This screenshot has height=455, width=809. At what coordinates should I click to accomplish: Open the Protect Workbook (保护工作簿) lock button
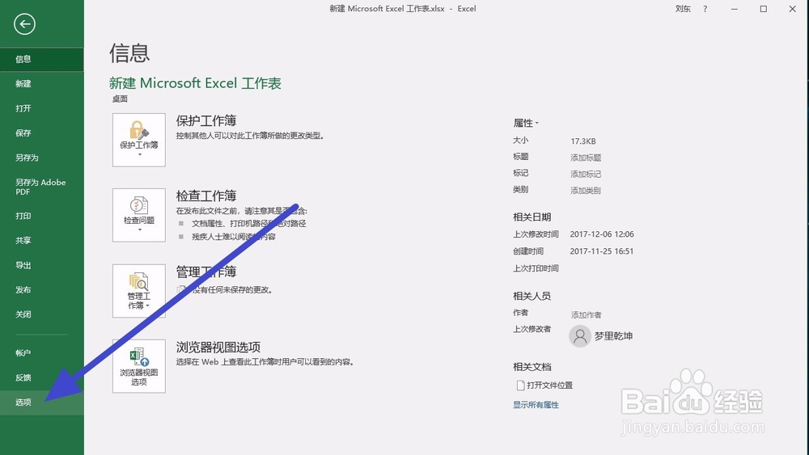click(139, 140)
